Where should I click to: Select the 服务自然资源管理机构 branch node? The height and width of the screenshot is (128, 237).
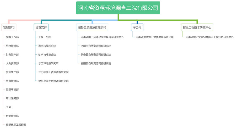pyautogui.click(x=92, y=27)
